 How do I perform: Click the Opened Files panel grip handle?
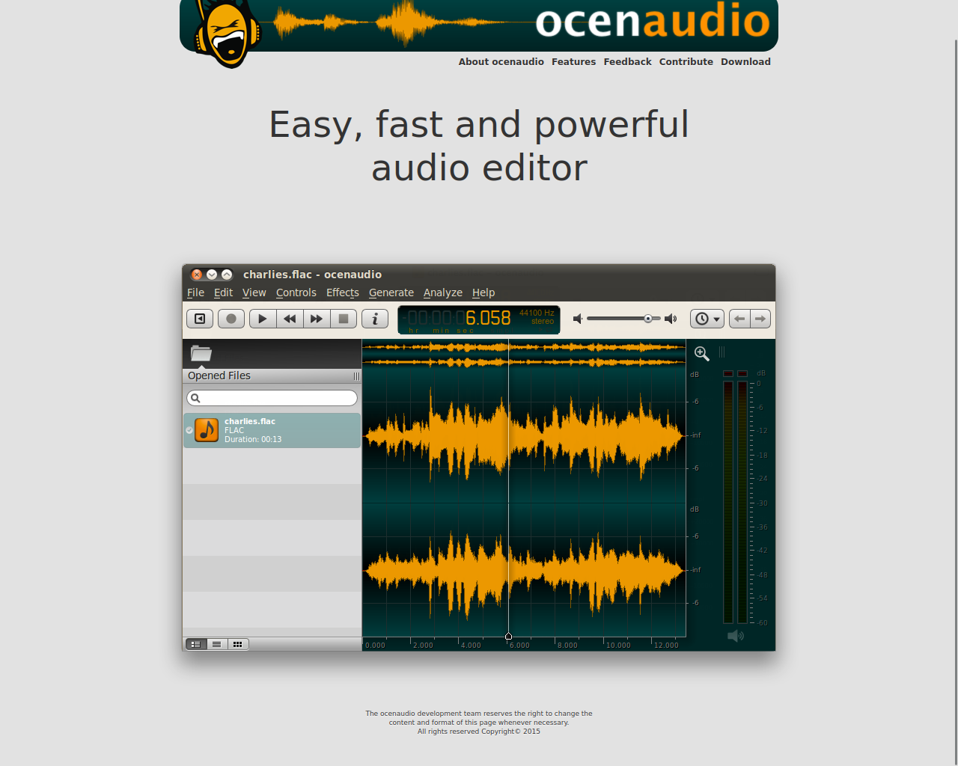pyautogui.click(x=356, y=376)
